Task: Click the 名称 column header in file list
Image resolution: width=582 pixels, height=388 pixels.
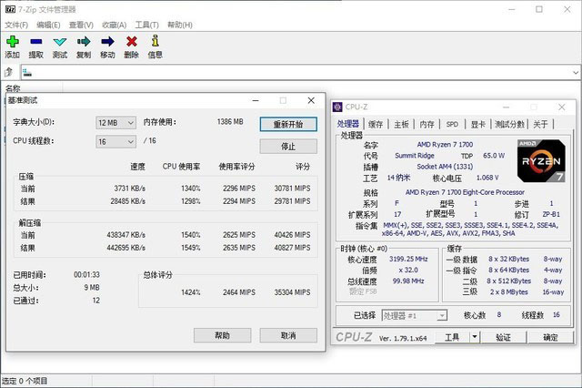Action: [x=14, y=89]
